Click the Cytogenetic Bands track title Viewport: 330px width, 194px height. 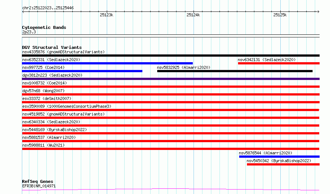point(44,27)
